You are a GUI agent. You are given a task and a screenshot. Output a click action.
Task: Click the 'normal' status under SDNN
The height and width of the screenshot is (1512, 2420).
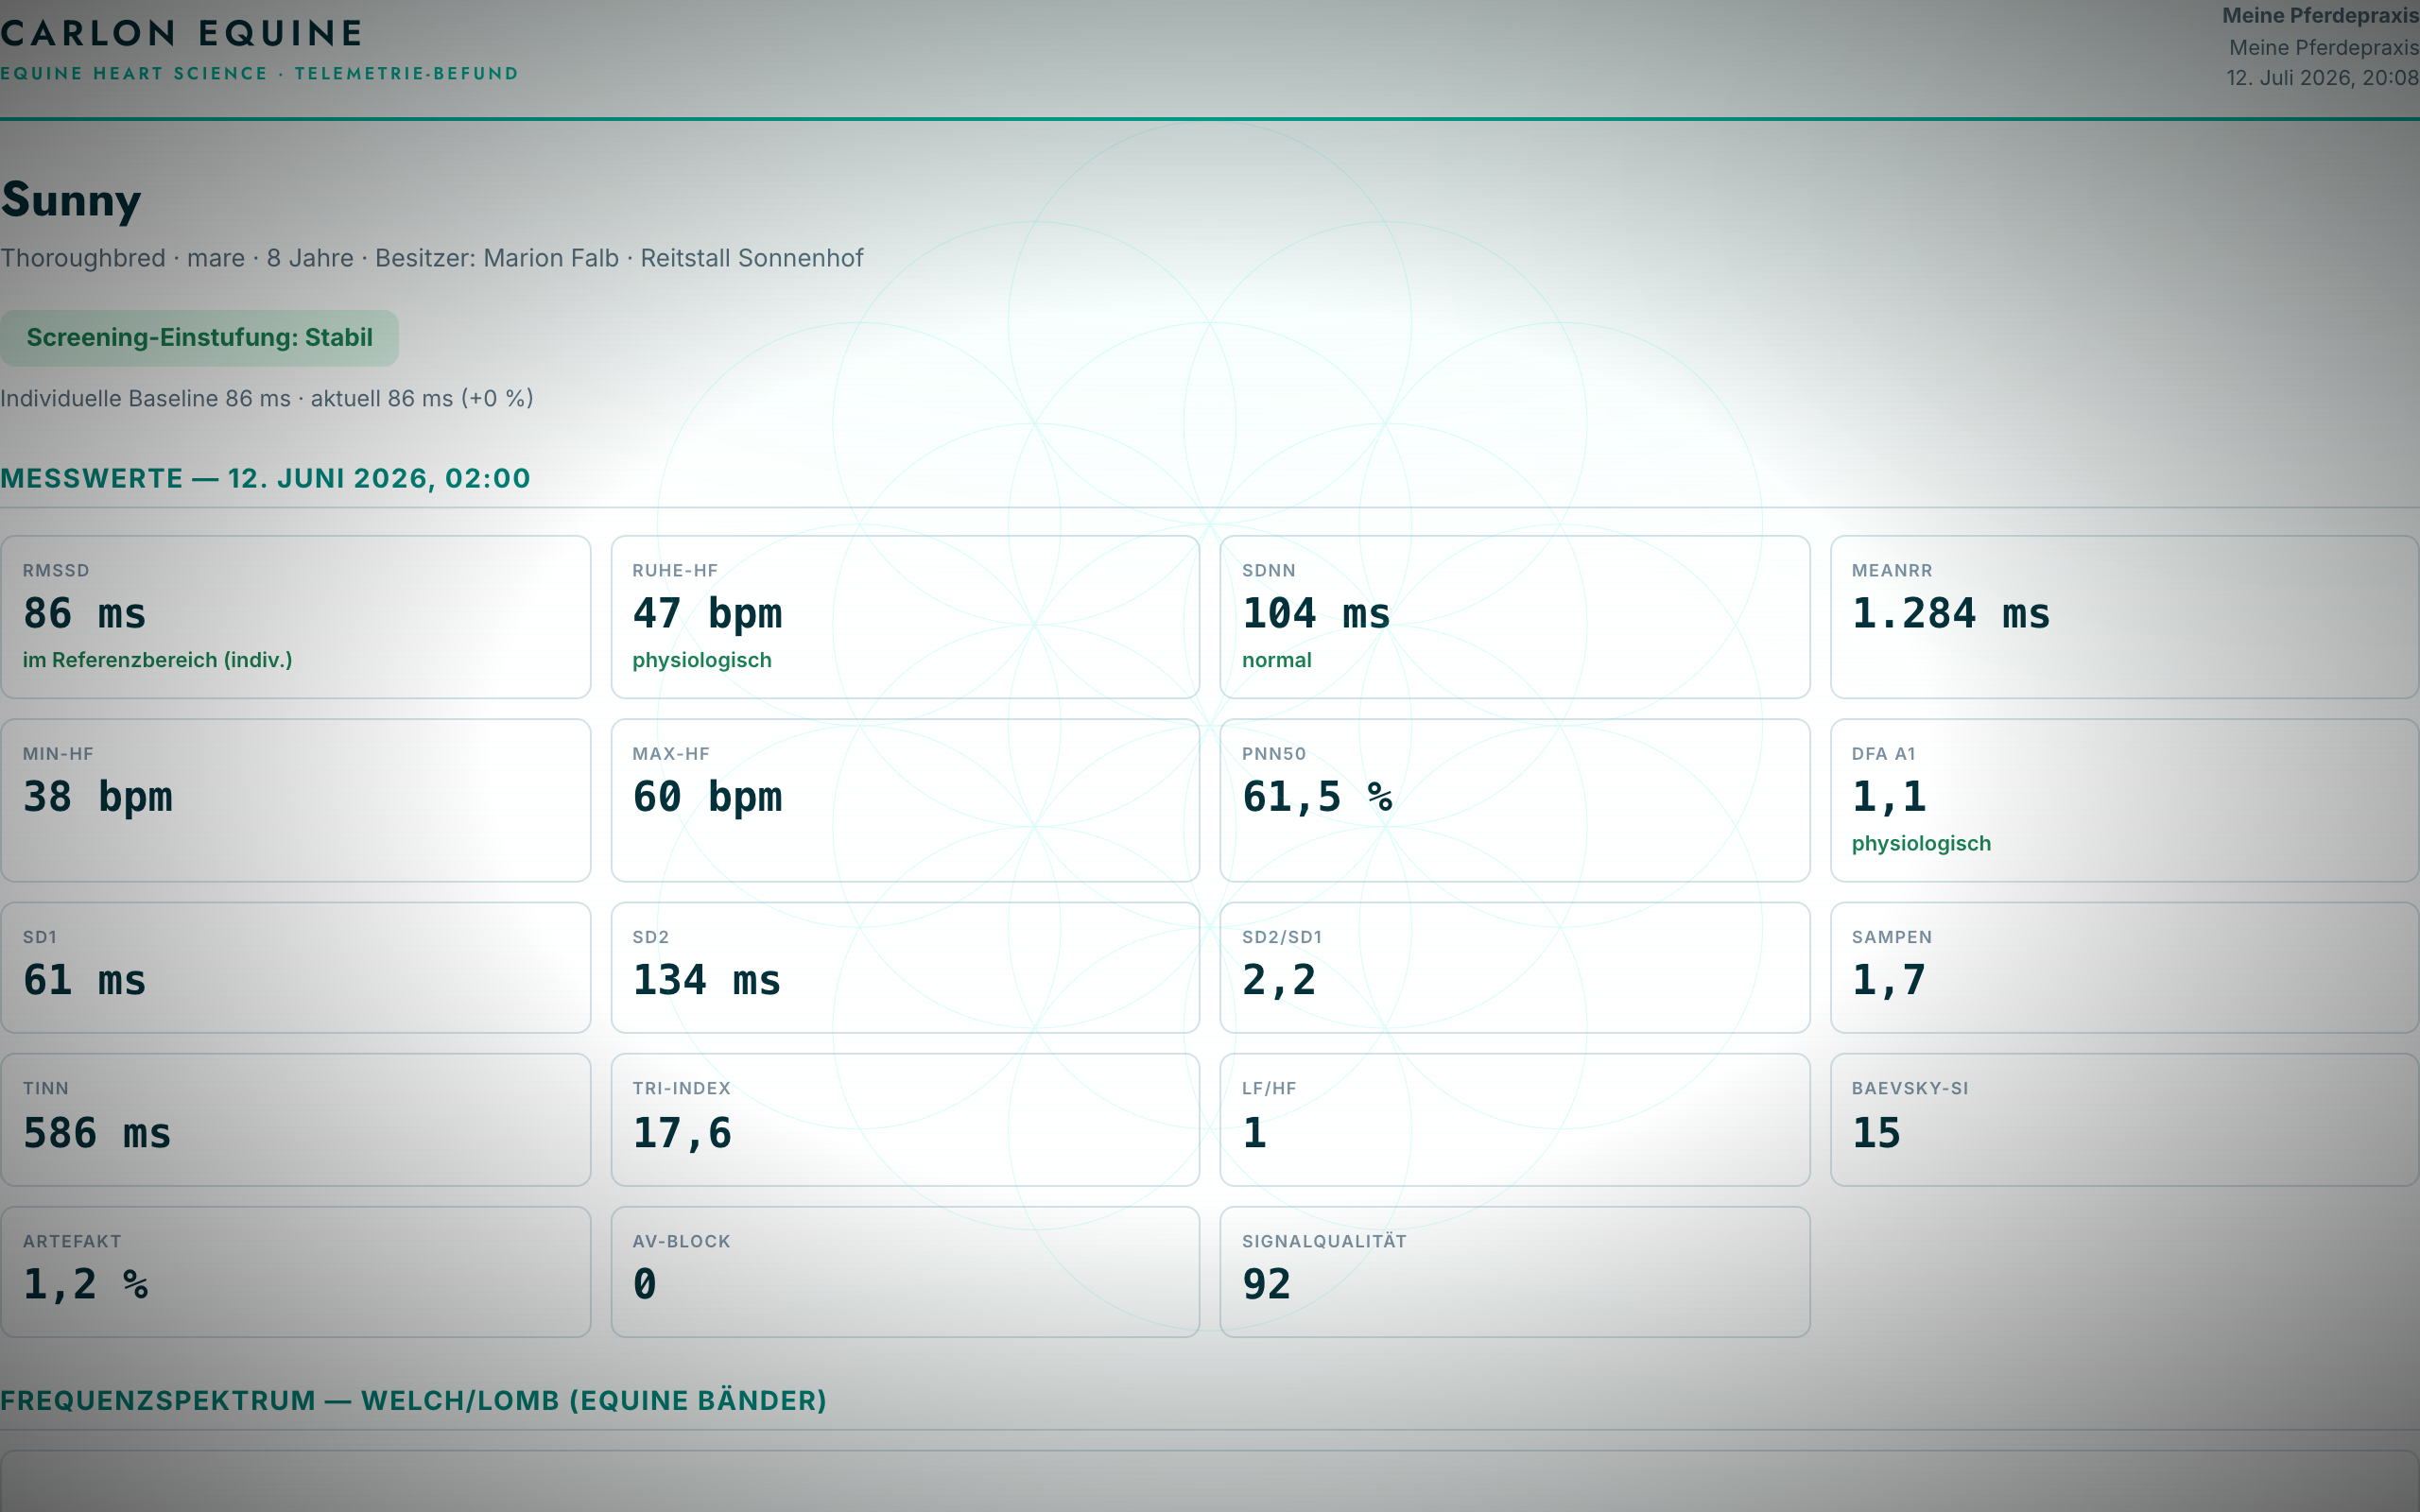click(1276, 660)
